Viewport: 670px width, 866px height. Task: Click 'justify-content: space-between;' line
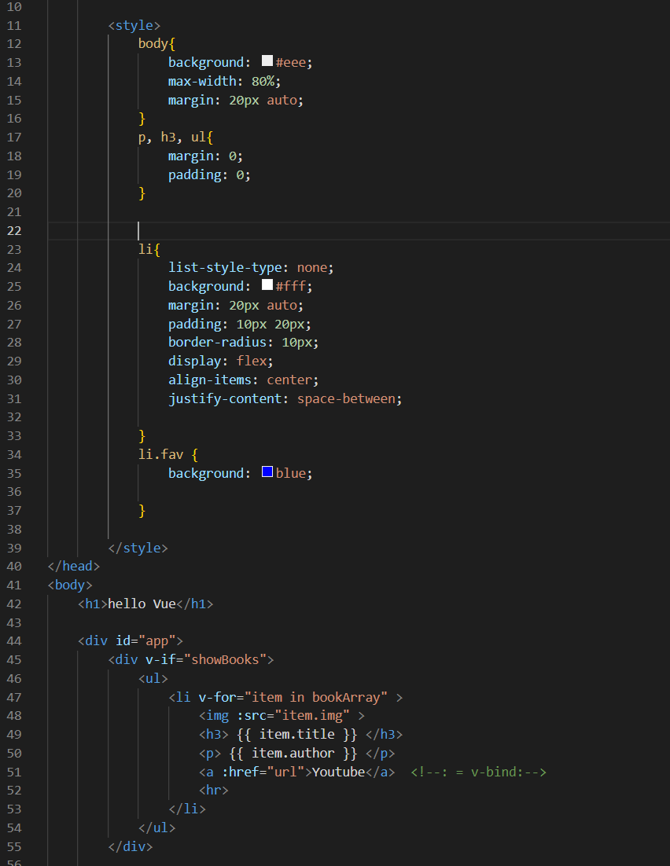(x=285, y=398)
